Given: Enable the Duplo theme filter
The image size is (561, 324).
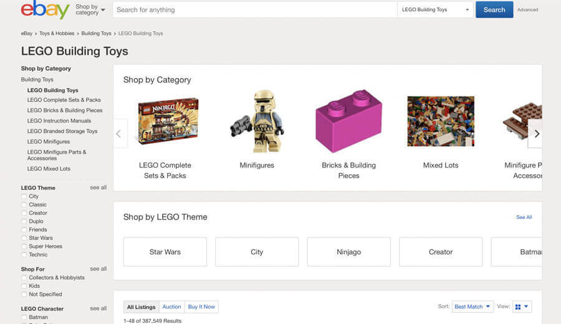Looking at the screenshot, I should pyautogui.click(x=24, y=221).
